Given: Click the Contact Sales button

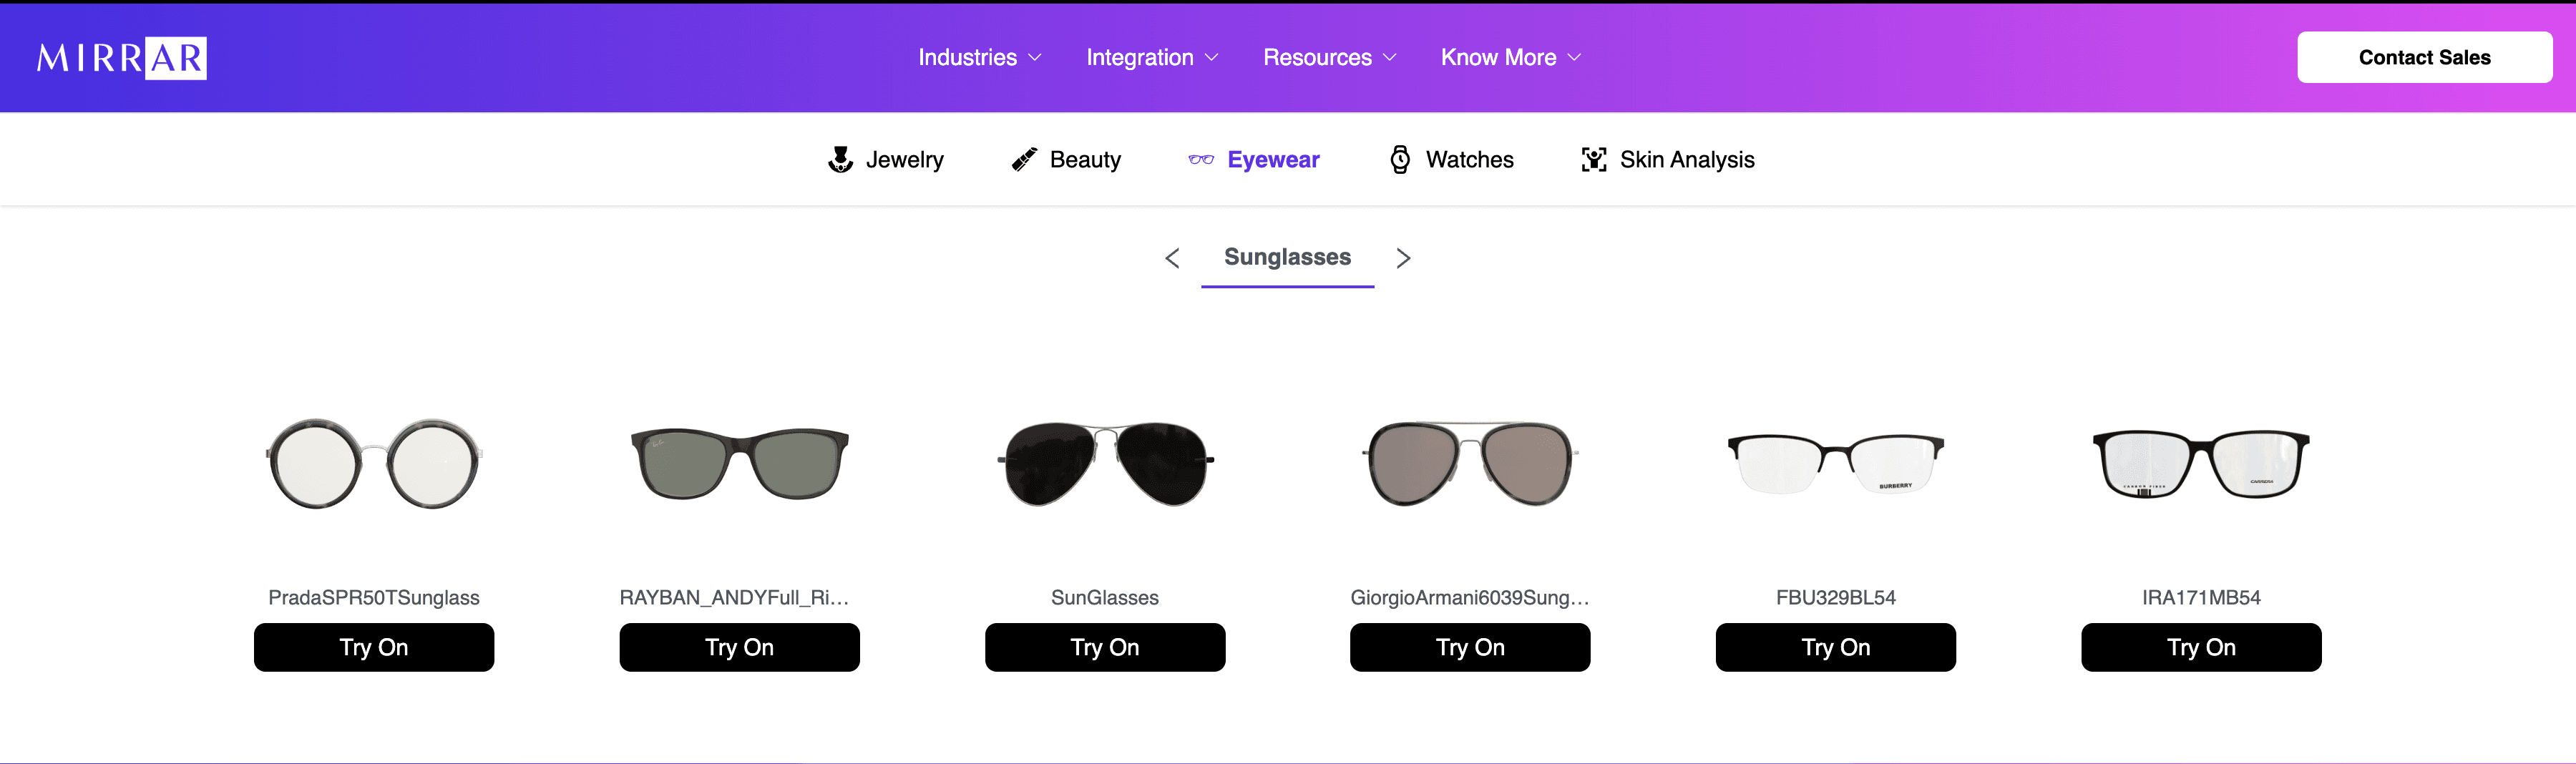Looking at the screenshot, I should pos(2424,58).
